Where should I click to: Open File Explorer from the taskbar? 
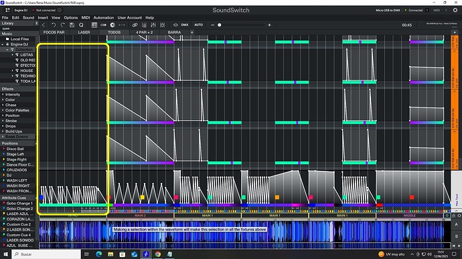click(110, 254)
